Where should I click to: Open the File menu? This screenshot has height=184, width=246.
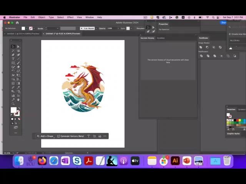click(x=25, y=17)
